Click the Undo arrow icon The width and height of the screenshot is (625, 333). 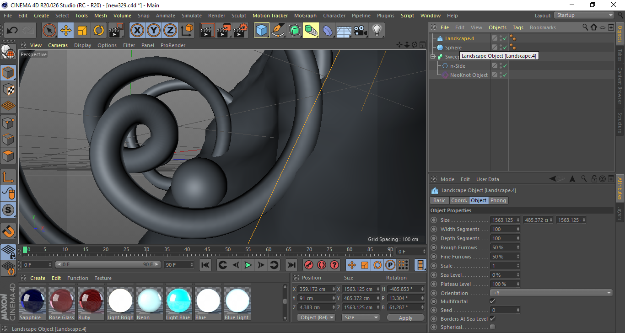(x=12, y=31)
